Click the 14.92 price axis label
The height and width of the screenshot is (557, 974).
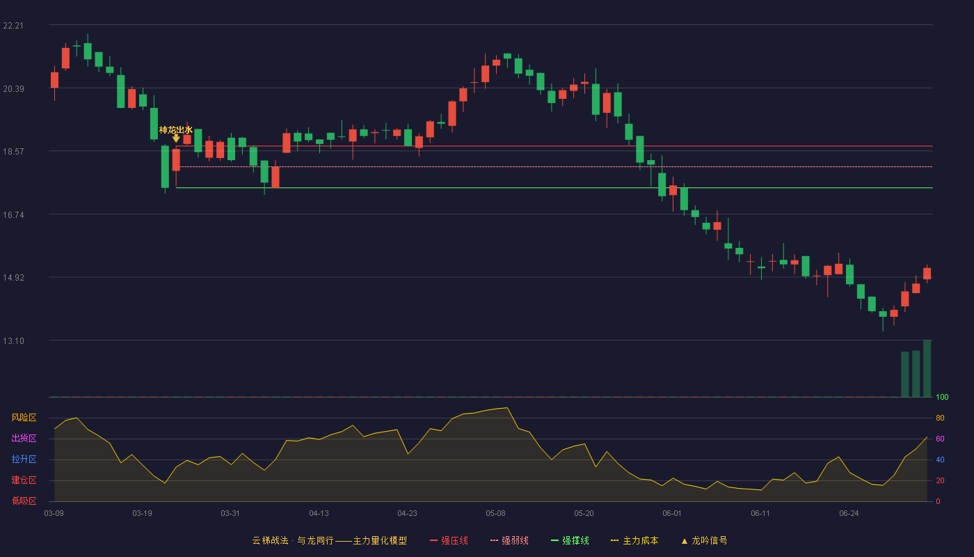[13, 277]
